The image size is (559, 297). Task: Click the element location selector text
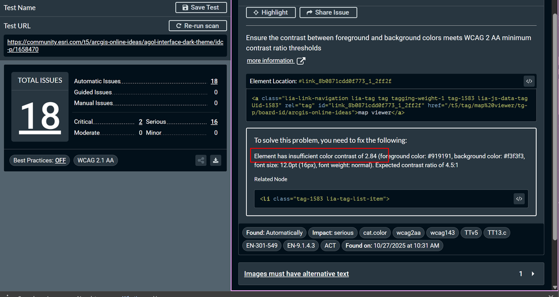click(x=345, y=81)
